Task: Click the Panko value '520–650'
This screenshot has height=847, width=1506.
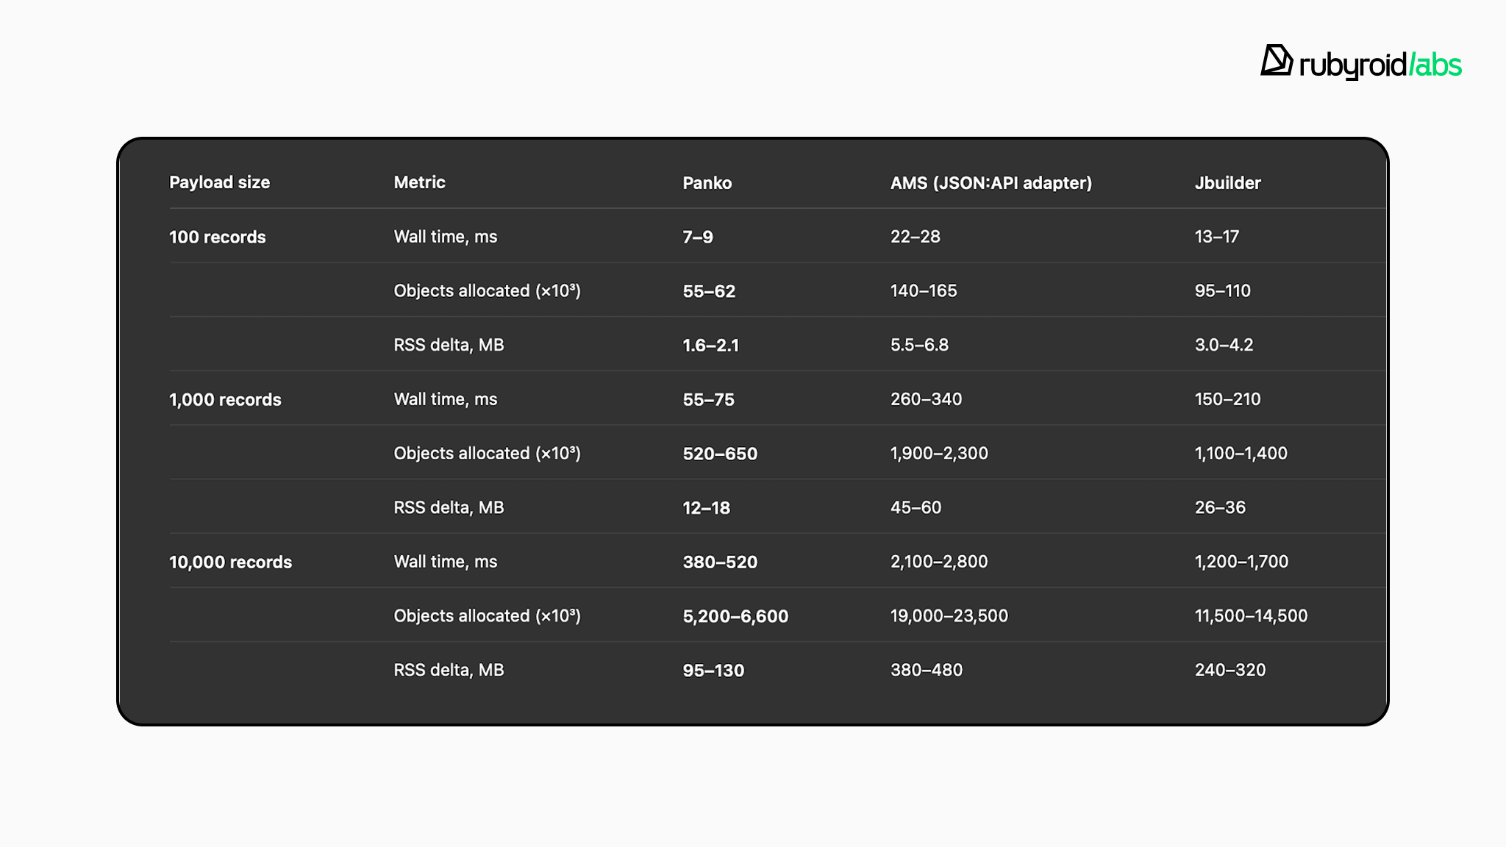Action: pos(719,454)
